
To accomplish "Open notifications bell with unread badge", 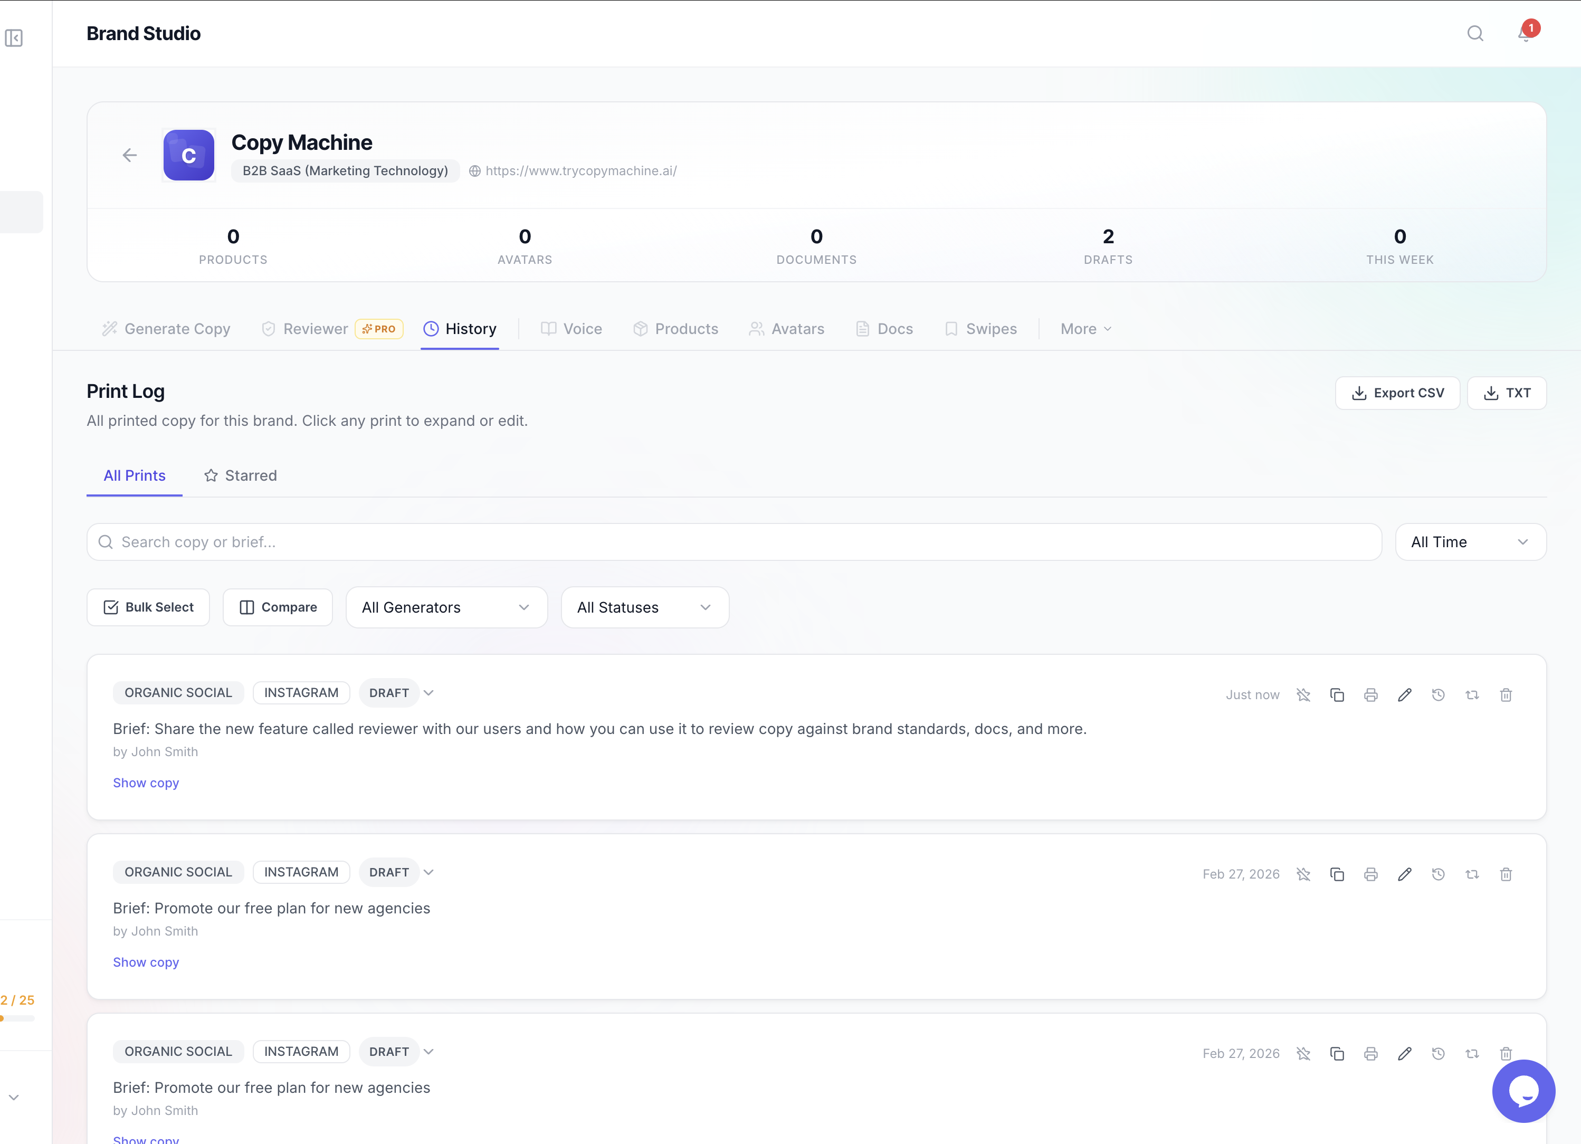I will [1525, 33].
